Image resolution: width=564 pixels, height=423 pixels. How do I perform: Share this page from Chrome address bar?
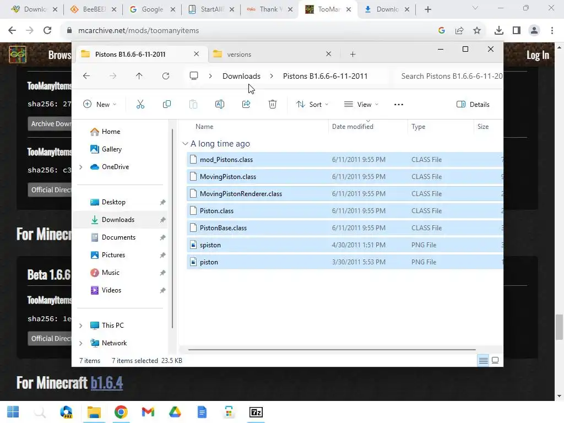pos(459,31)
